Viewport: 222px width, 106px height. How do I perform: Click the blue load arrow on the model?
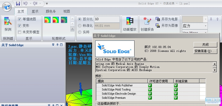click(x=81, y=89)
